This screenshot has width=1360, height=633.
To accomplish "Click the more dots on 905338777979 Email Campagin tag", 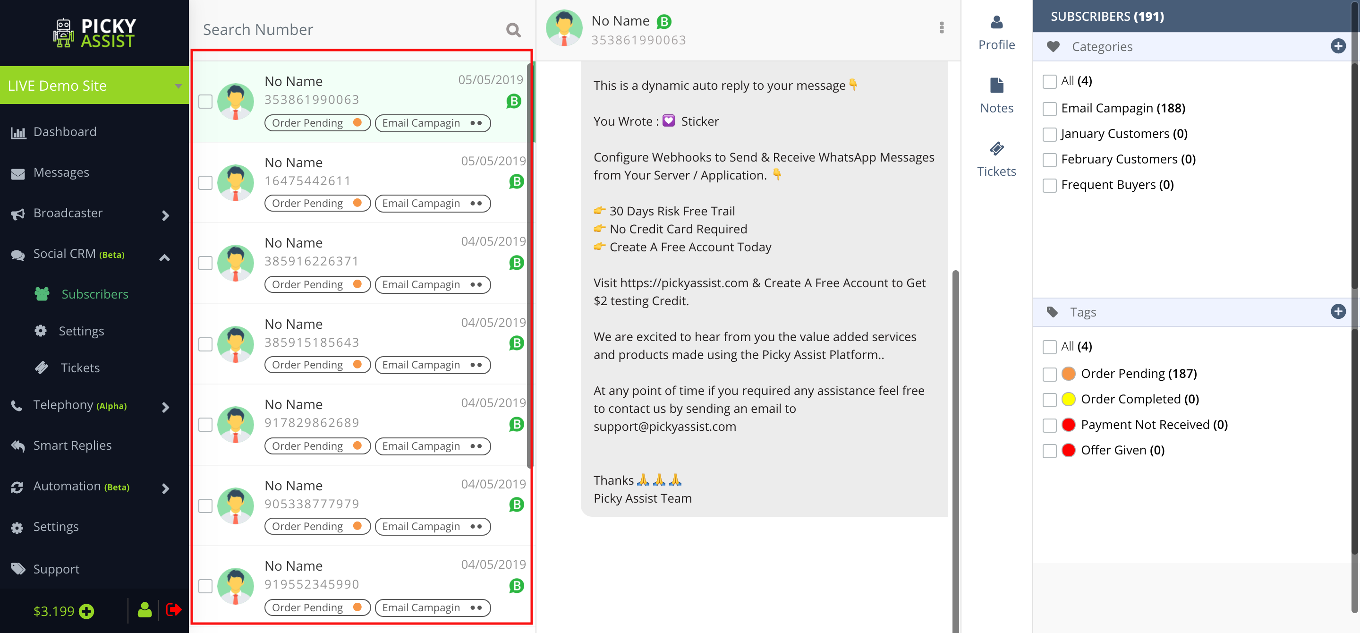I will (476, 526).
